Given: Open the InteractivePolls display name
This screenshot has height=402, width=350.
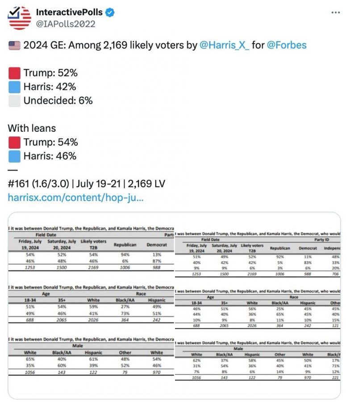Looking at the screenshot, I should point(69,13).
